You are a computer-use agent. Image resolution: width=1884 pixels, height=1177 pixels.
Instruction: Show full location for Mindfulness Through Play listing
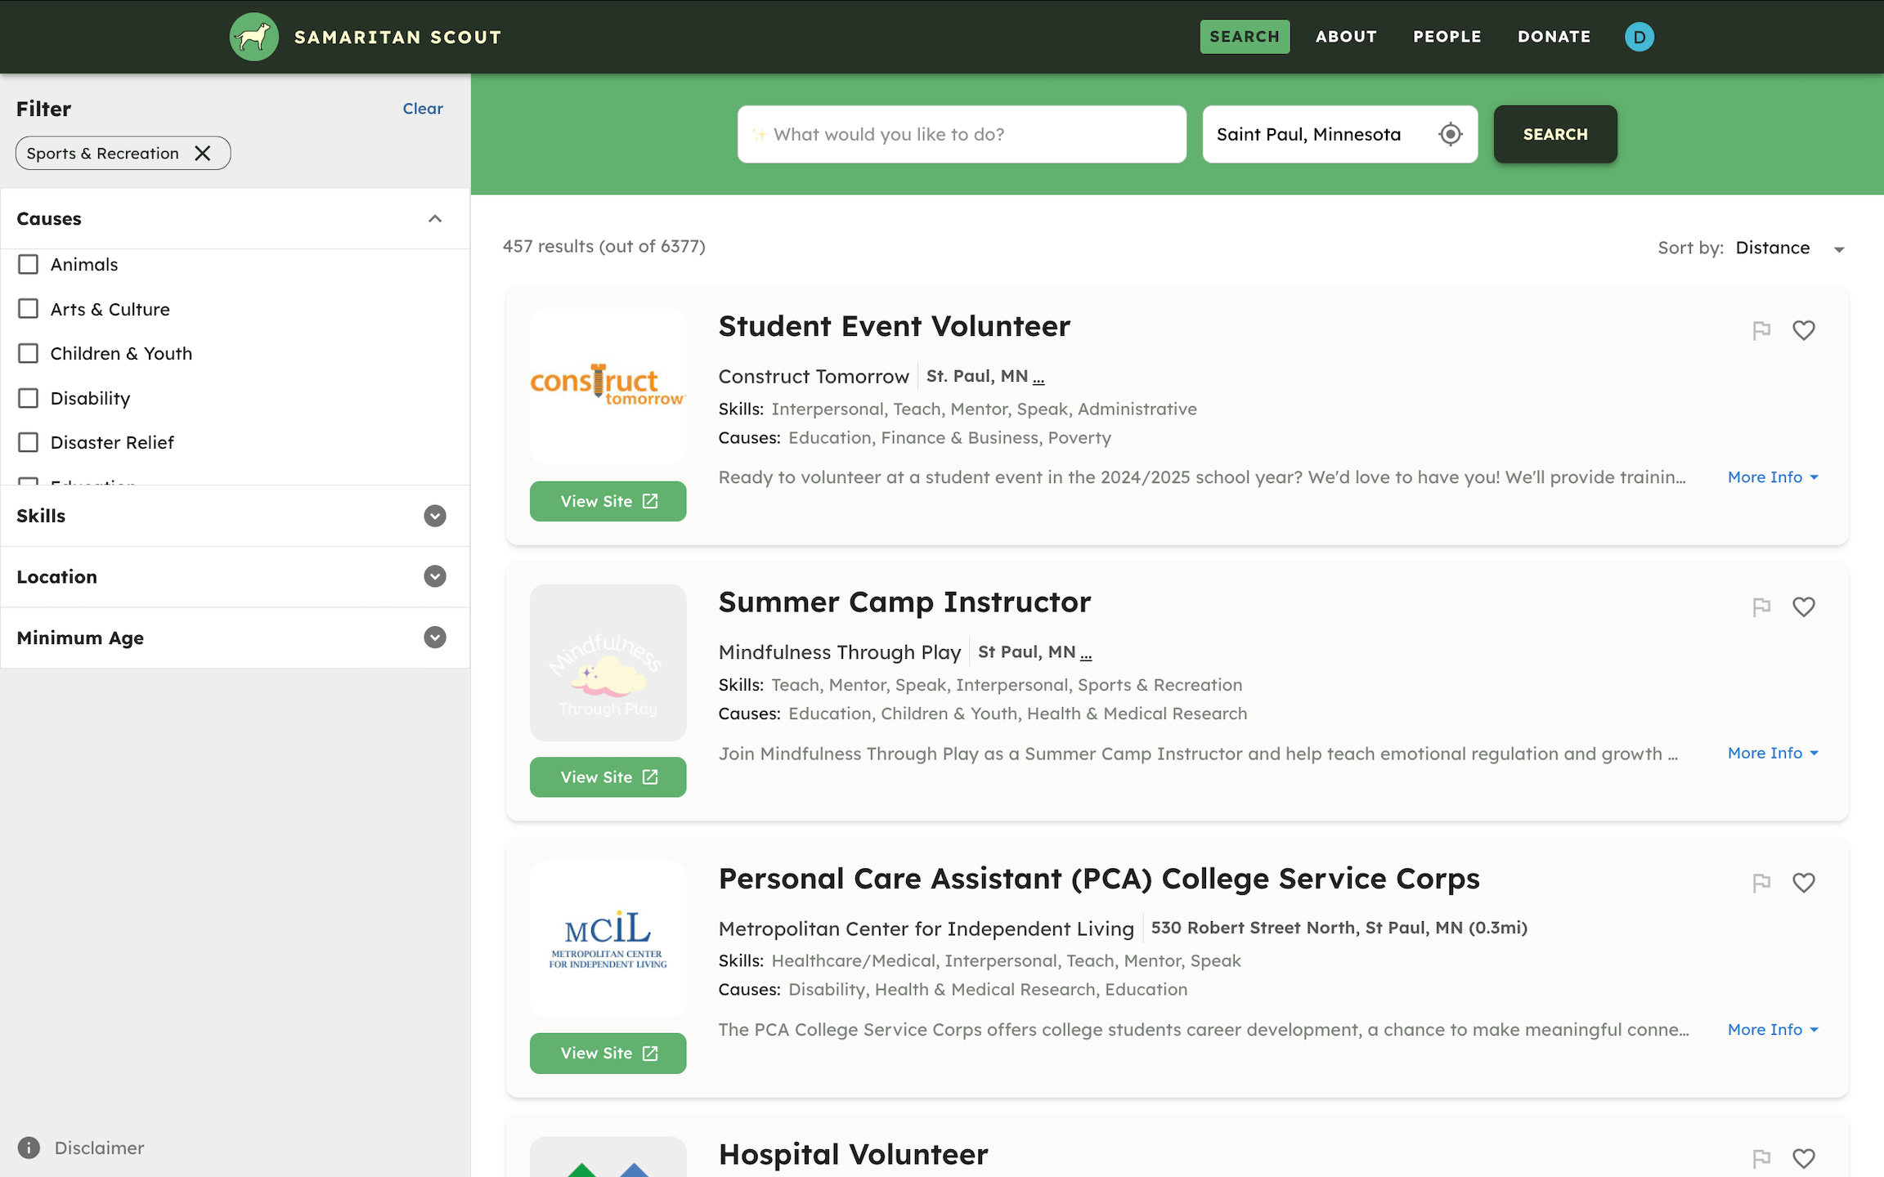click(1086, 654)
